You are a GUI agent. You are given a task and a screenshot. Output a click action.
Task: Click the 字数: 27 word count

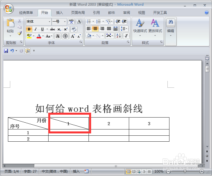(30, 171)
